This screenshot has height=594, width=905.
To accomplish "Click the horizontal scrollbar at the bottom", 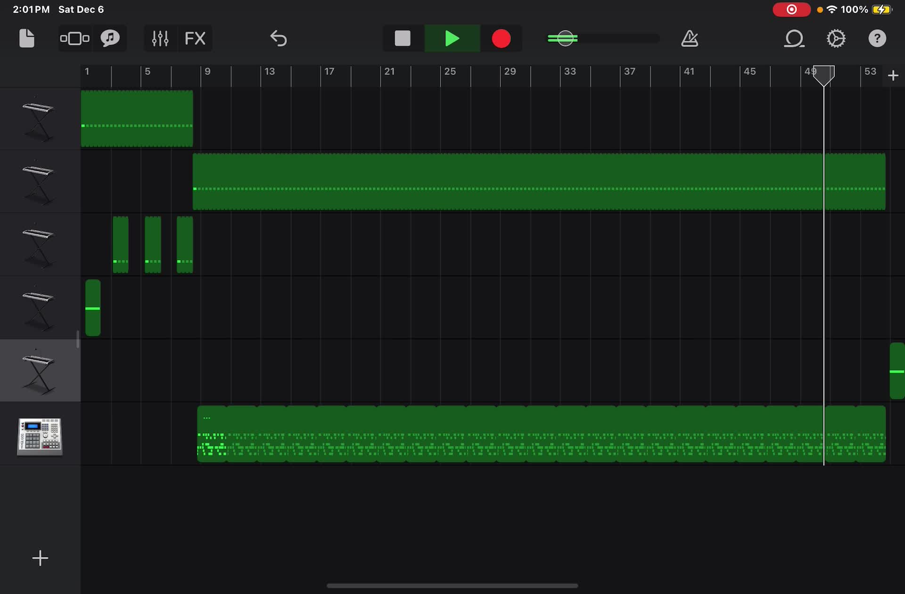I will 452,585.
